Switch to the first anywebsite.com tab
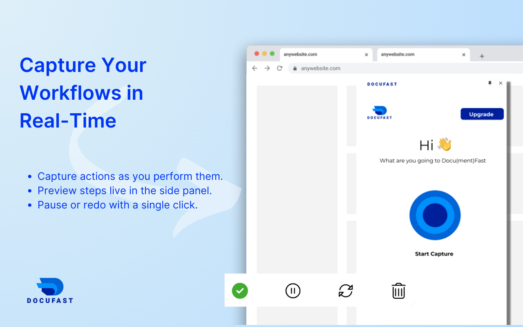523x327 pixels. coord(326,55)
